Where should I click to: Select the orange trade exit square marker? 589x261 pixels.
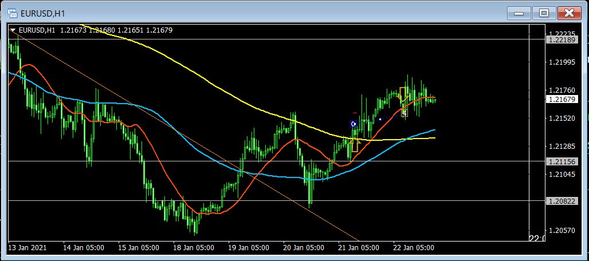point(404,113)
